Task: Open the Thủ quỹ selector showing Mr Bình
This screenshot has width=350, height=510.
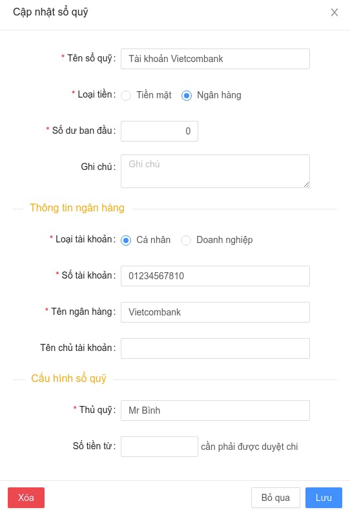Action: (215, 410)
